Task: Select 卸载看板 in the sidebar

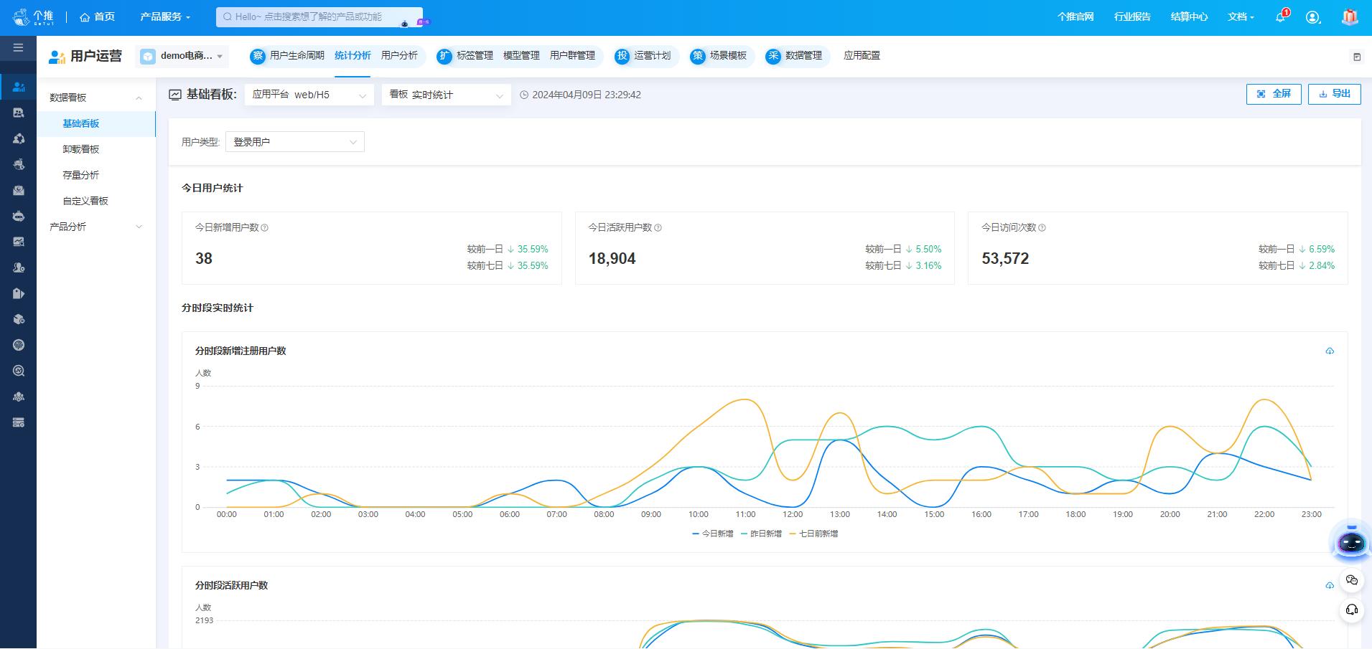Action: point(96,149)
